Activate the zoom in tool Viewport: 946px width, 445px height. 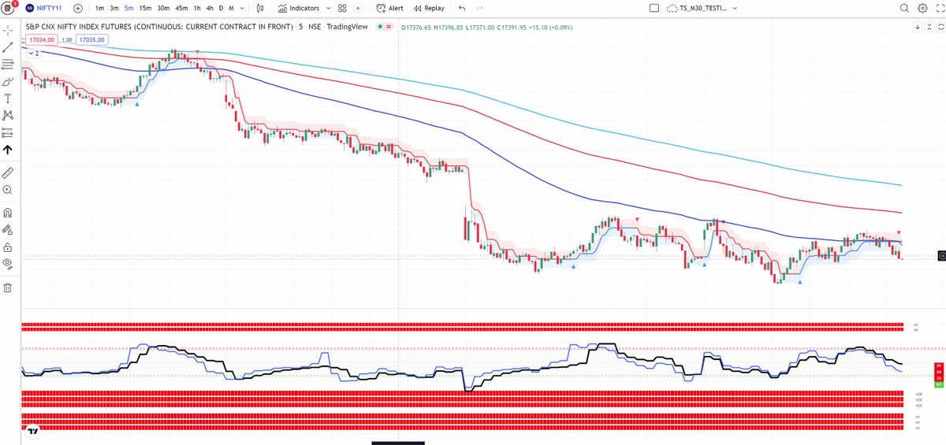pyautogui.click(x=8, y=190)
